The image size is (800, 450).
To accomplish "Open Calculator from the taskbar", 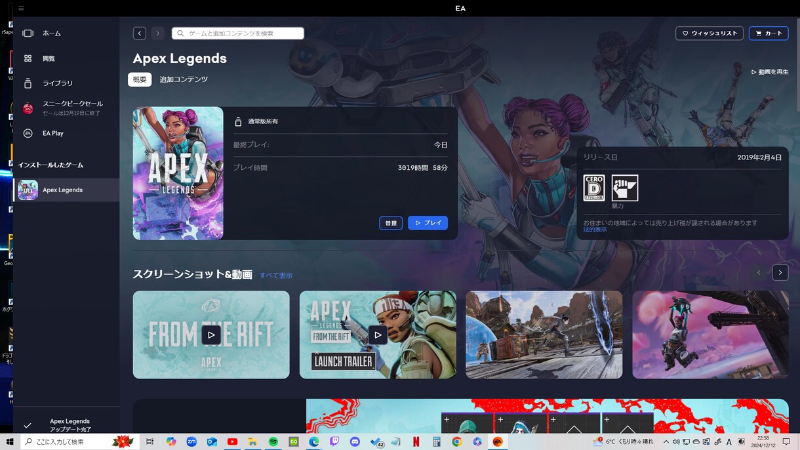I will tap(436, 441).
